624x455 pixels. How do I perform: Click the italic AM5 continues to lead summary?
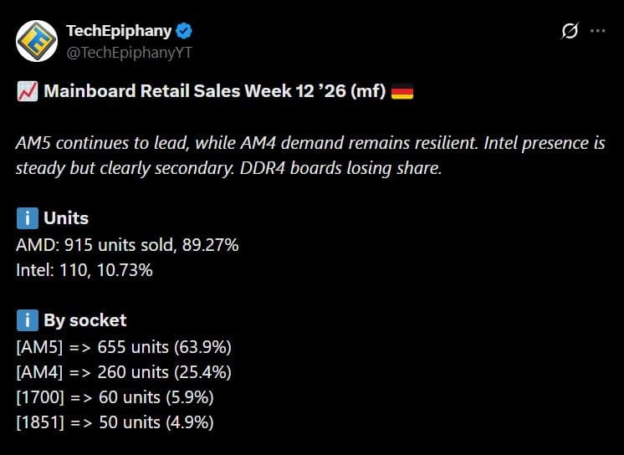click(310, 155)
